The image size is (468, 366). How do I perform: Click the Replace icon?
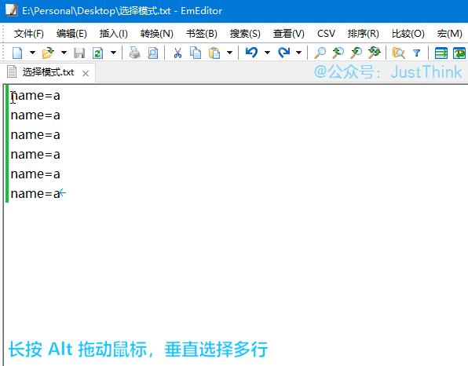pos(374,53)
